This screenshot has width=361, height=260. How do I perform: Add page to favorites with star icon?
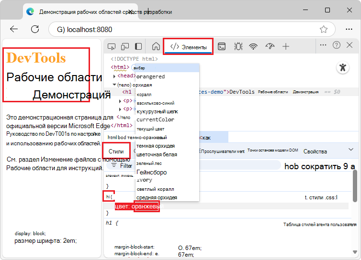(x=324, y=29)
